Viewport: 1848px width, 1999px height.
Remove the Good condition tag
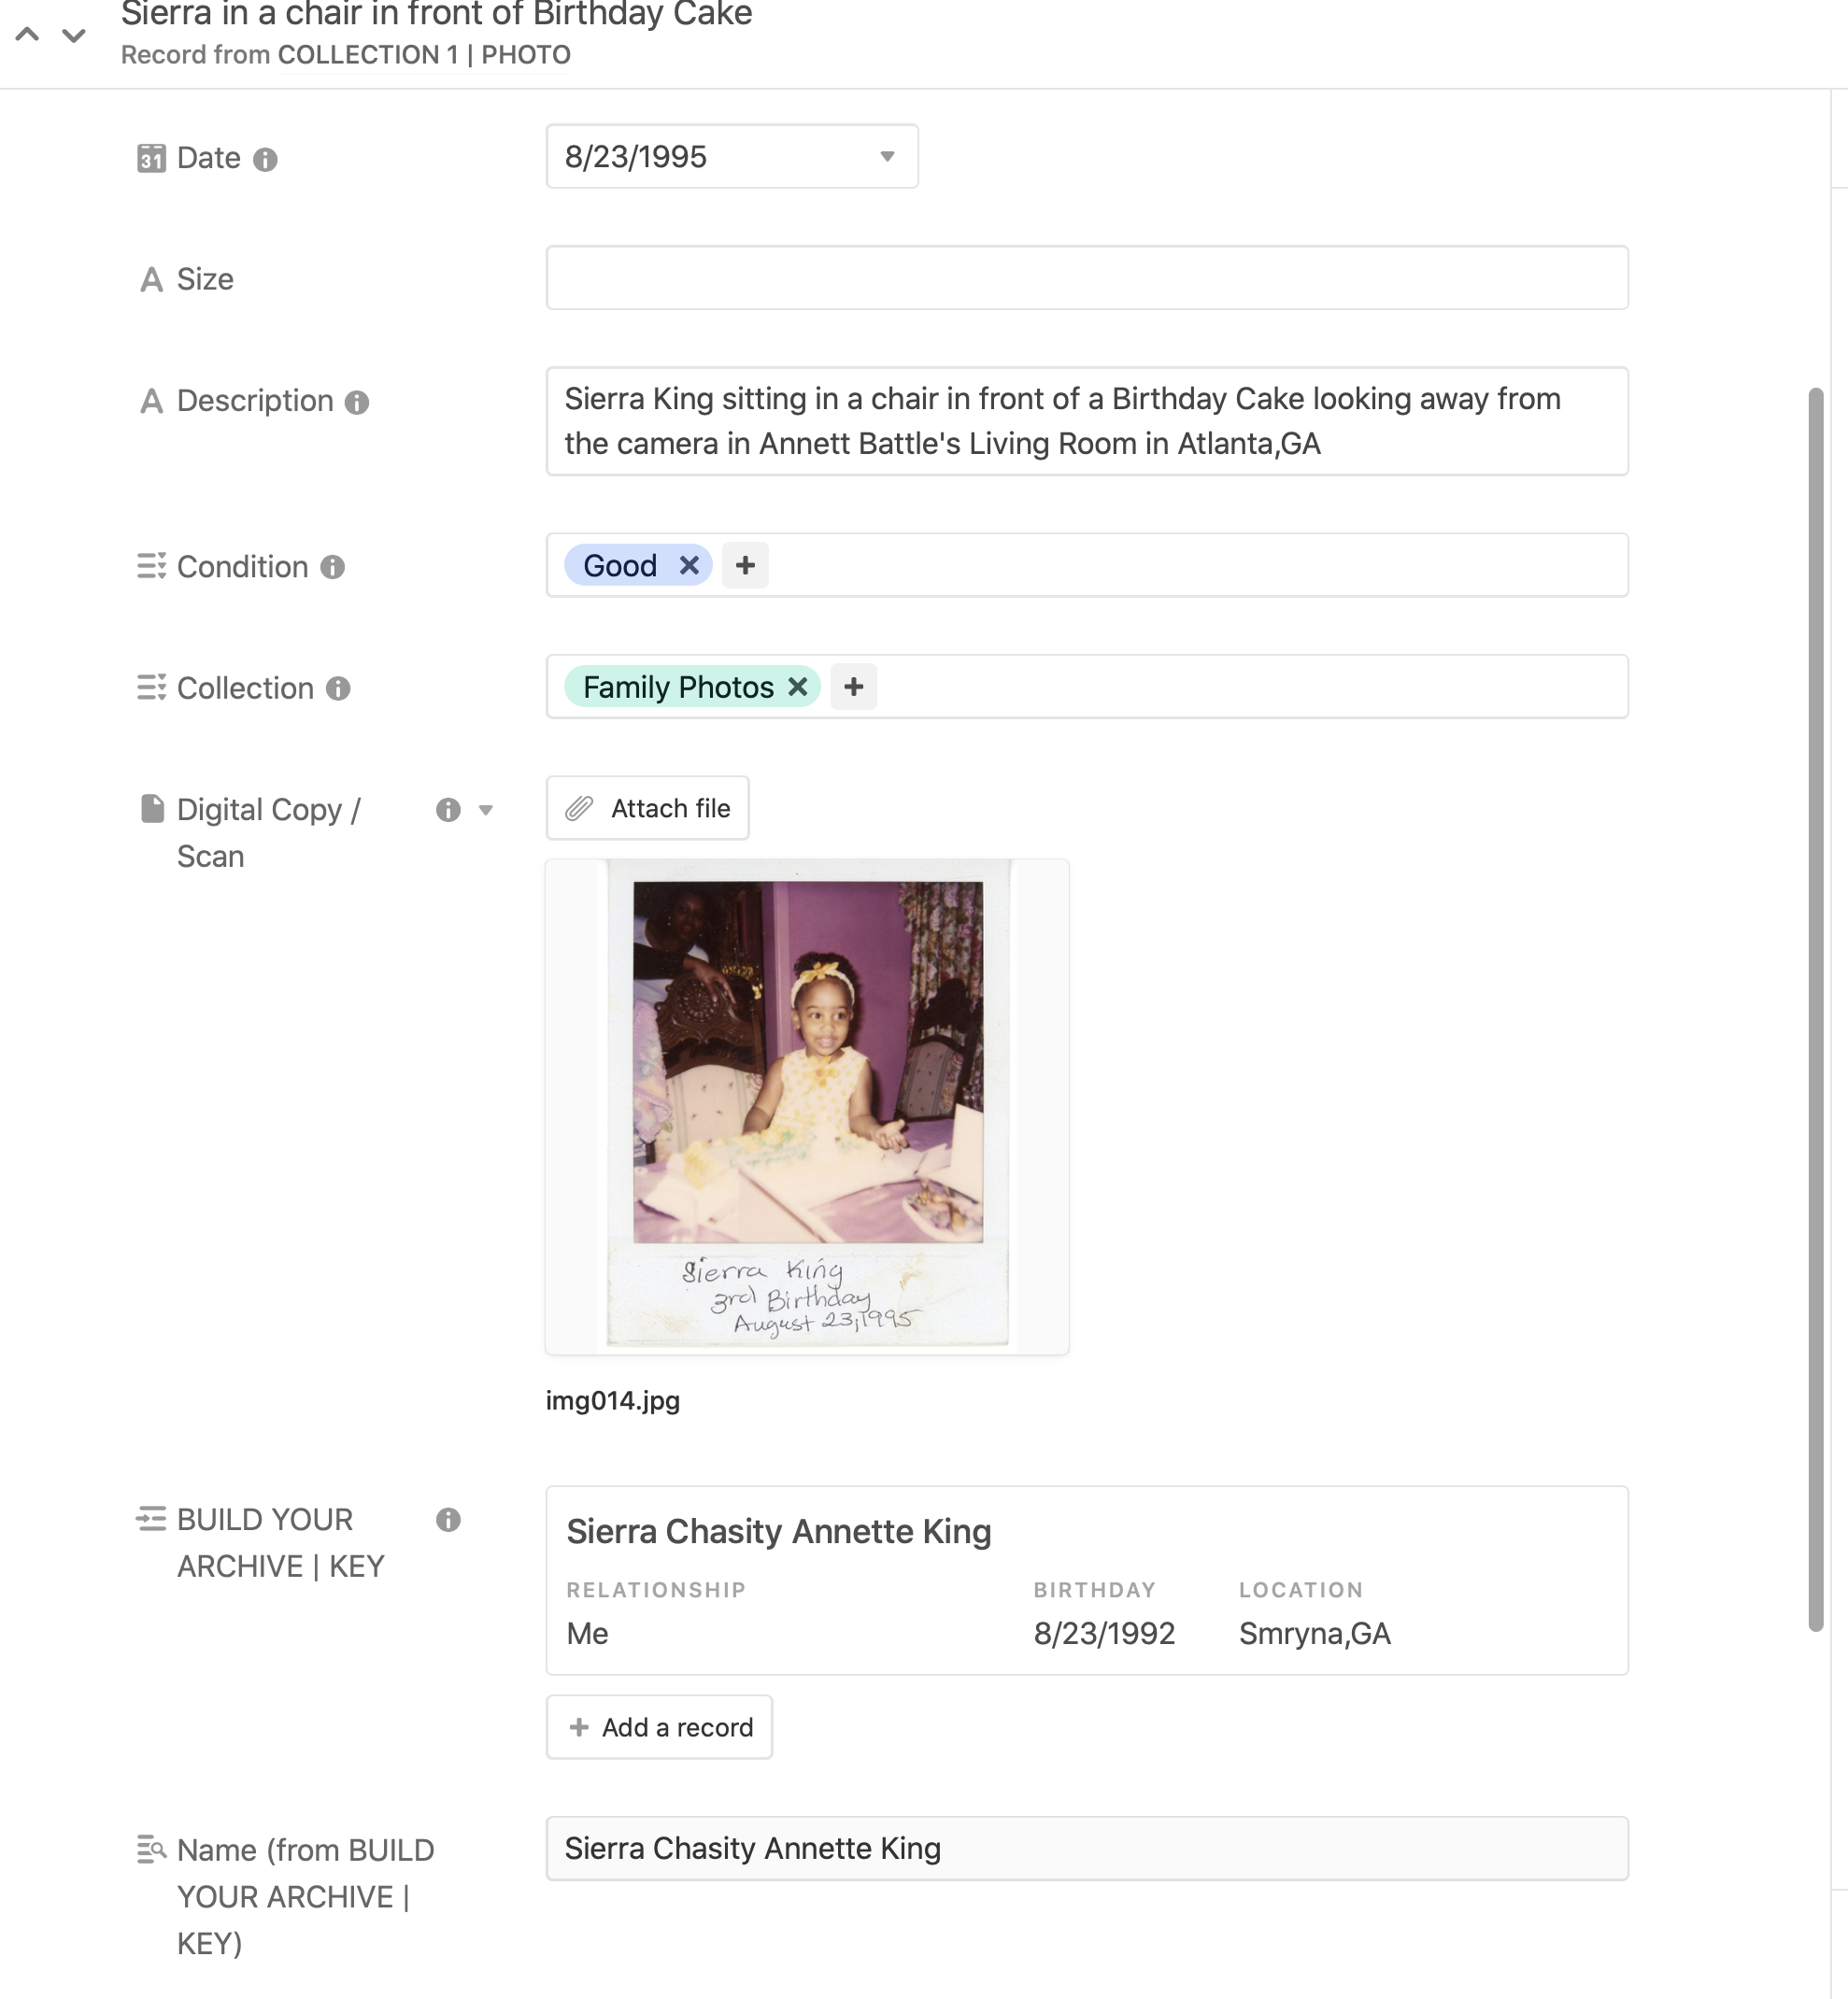[689, 566]
